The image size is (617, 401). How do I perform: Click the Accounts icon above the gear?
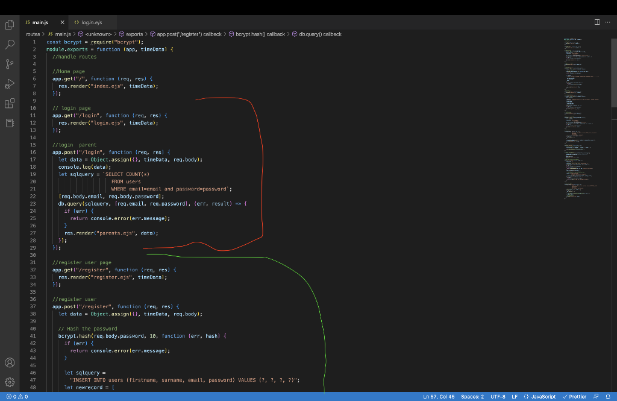(9, 362)
